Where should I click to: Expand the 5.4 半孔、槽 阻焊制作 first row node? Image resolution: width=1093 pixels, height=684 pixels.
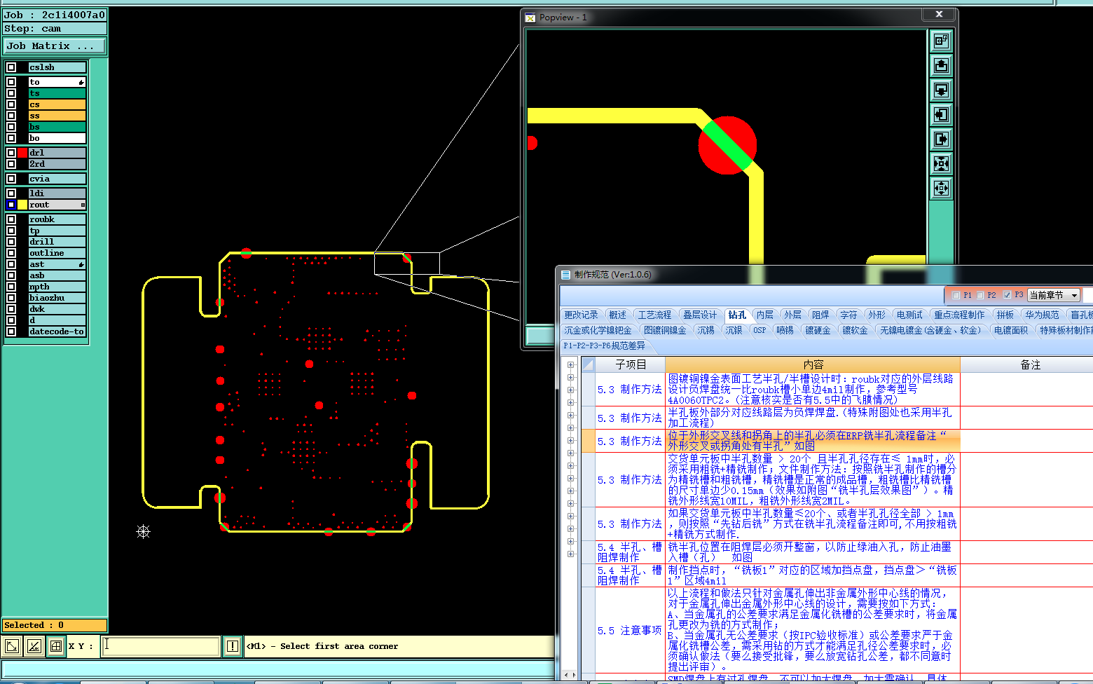click(x=570, y=554)
